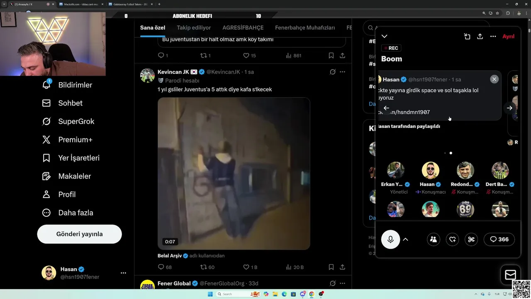Open File Explorer from the taskbar
The width and height of the screenshot is (531, 299).
pyautogui.click(x=275, y=294)
